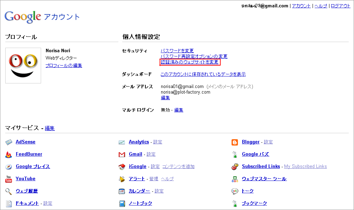Click the Gmail envelope icon
354x210 pixels.
[x=122, y=155]
